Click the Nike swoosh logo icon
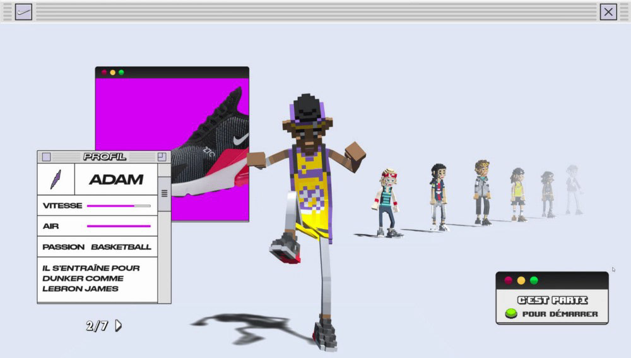The height and width of the screenshot is (358, 631). point(23,11)
